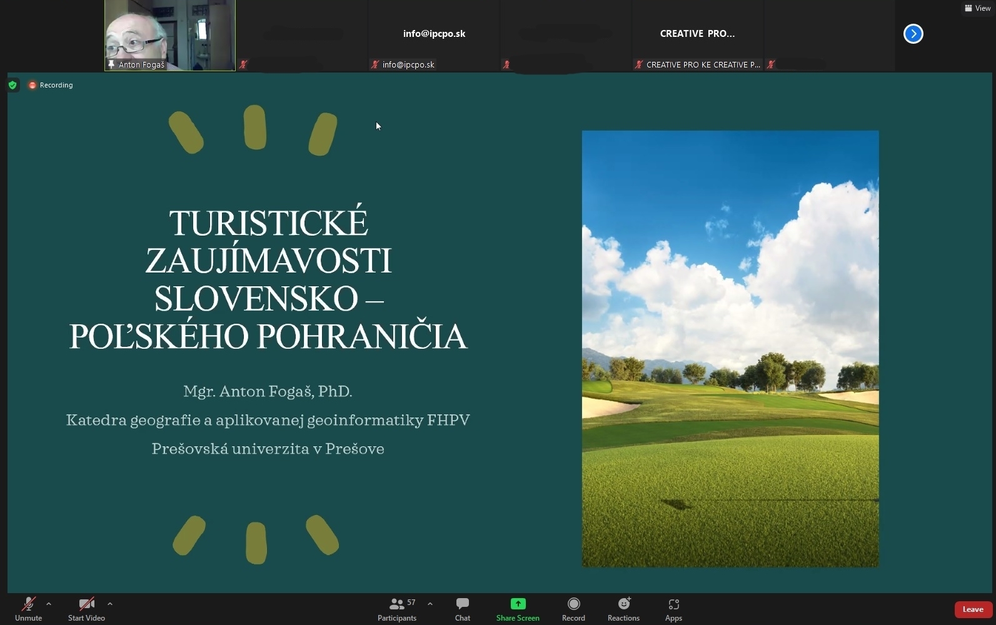Select the CREATIVE PRO participant tile
996x625 pixels.
click(x=697, y=35)
